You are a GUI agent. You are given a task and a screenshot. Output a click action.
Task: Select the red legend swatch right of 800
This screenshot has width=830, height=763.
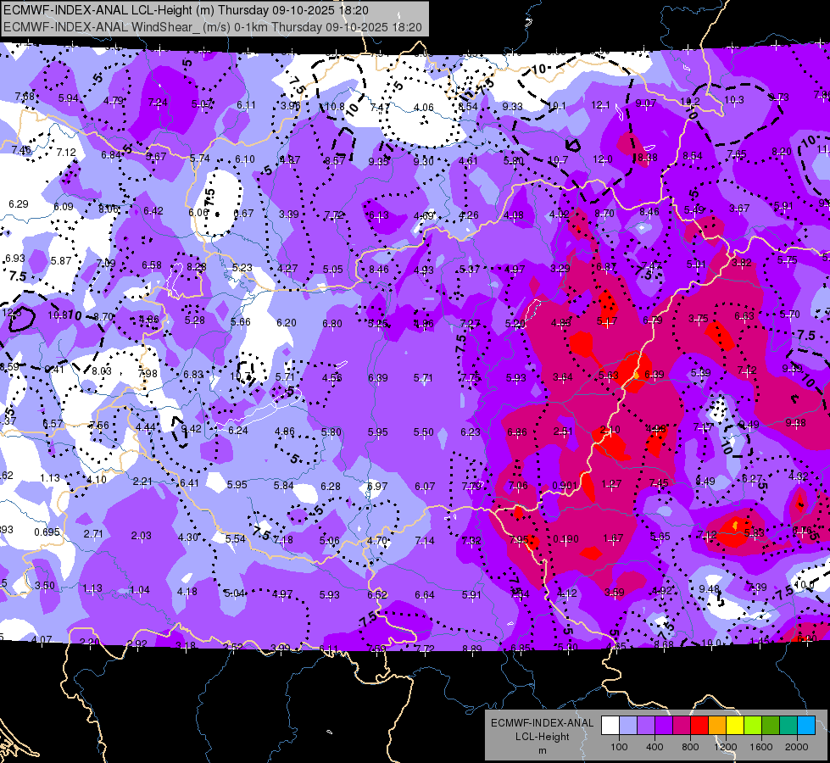[699, 726]
